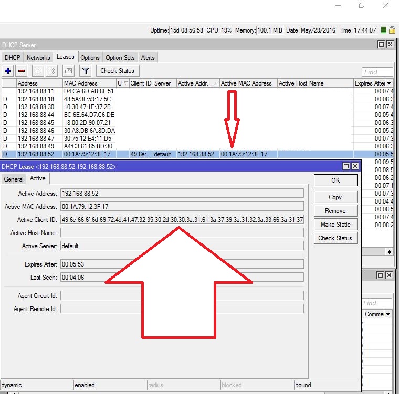Viewport: 399px width, 394px height.
Task: Select highlighted lease row 192.168.88.52
Action: [x=197, y=154]
